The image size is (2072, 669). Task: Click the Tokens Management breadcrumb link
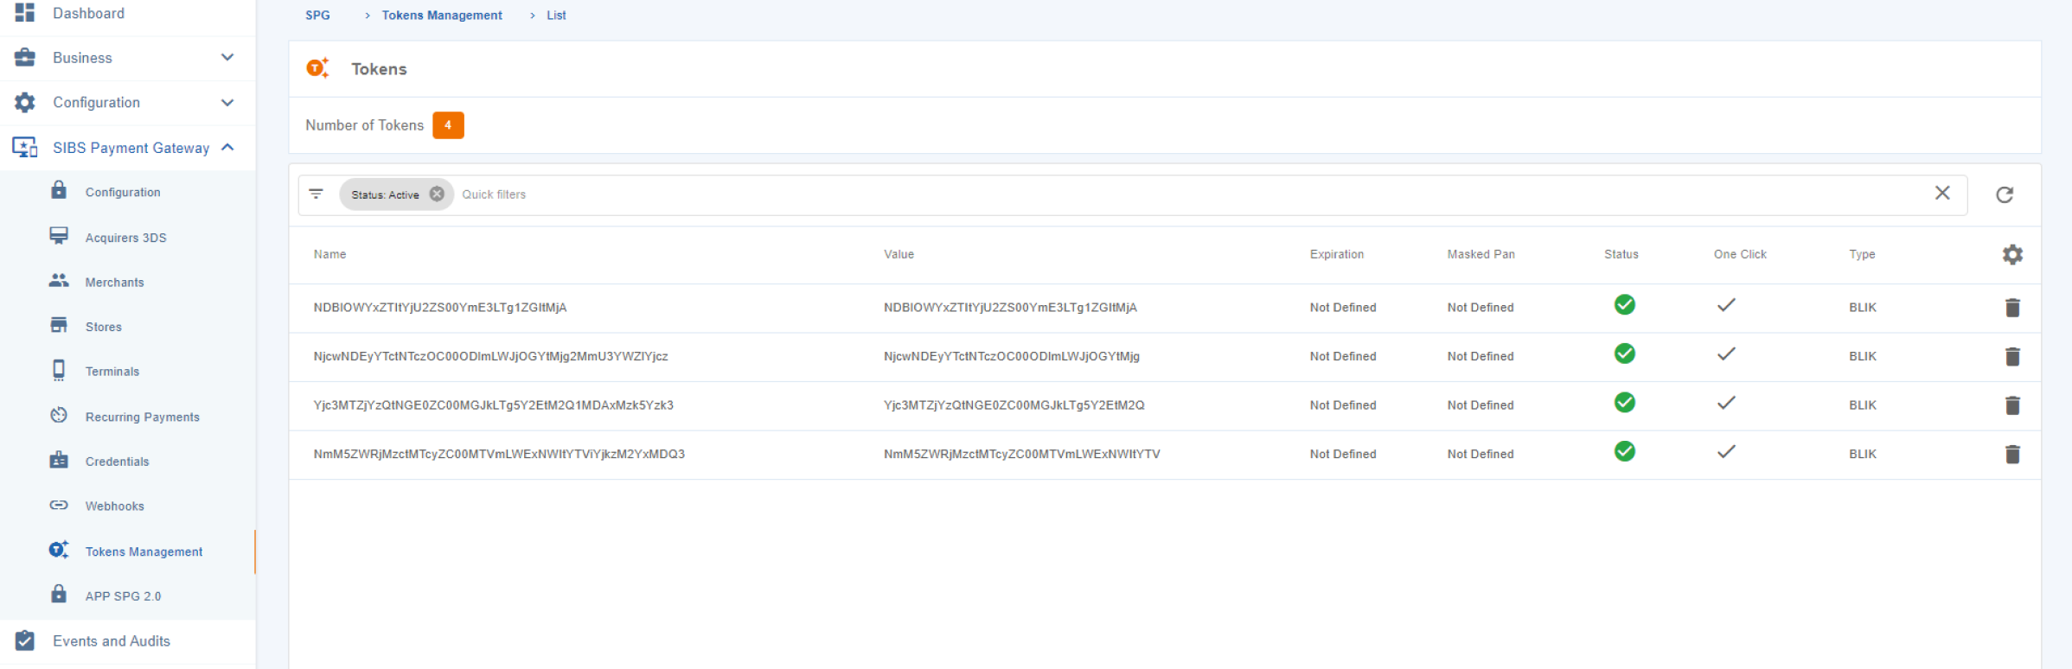click(x=441, y=16)
